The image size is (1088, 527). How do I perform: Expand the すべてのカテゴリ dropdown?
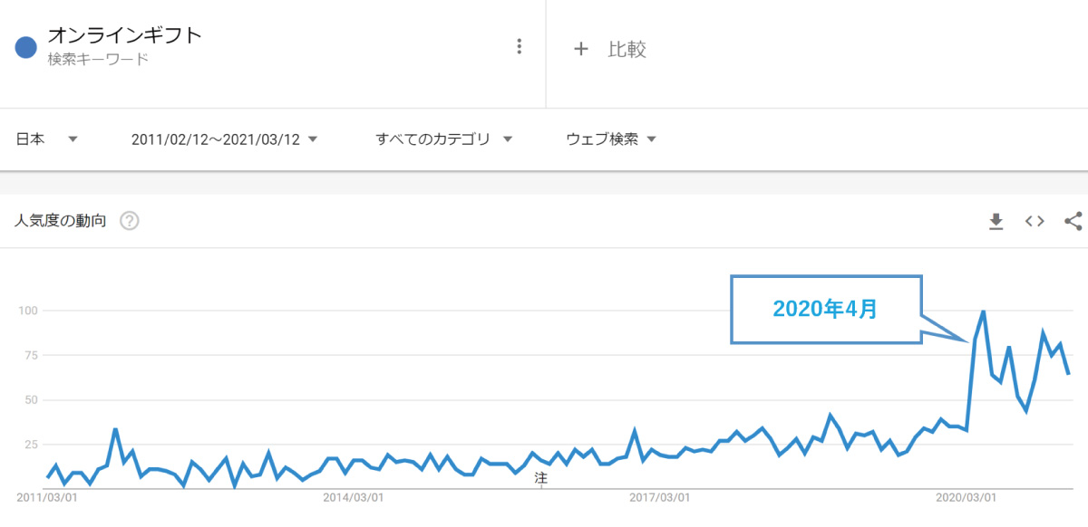(x=444, y=139)
